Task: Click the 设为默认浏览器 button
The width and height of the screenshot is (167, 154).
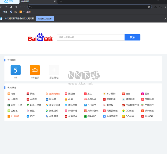Action: click(45, 19)
